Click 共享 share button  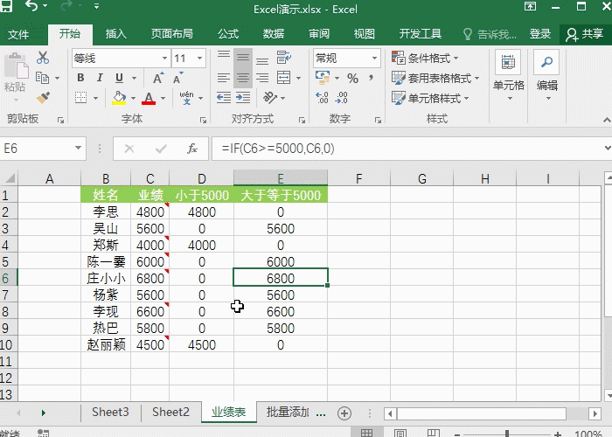click(x=584, y=34)
